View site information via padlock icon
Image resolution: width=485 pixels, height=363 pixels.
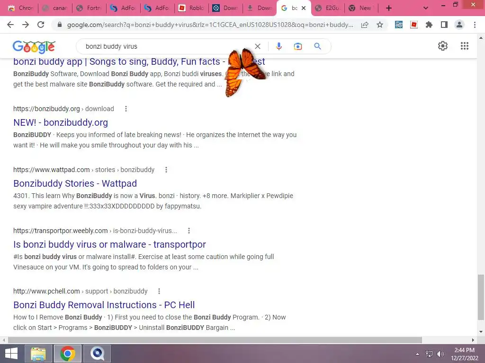pyautogui.click(x=60, y=25)
